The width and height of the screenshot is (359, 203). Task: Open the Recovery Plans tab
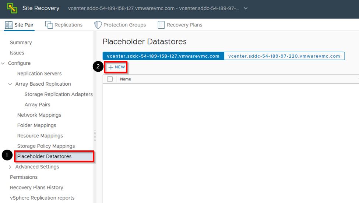click(x=180, y=25)
